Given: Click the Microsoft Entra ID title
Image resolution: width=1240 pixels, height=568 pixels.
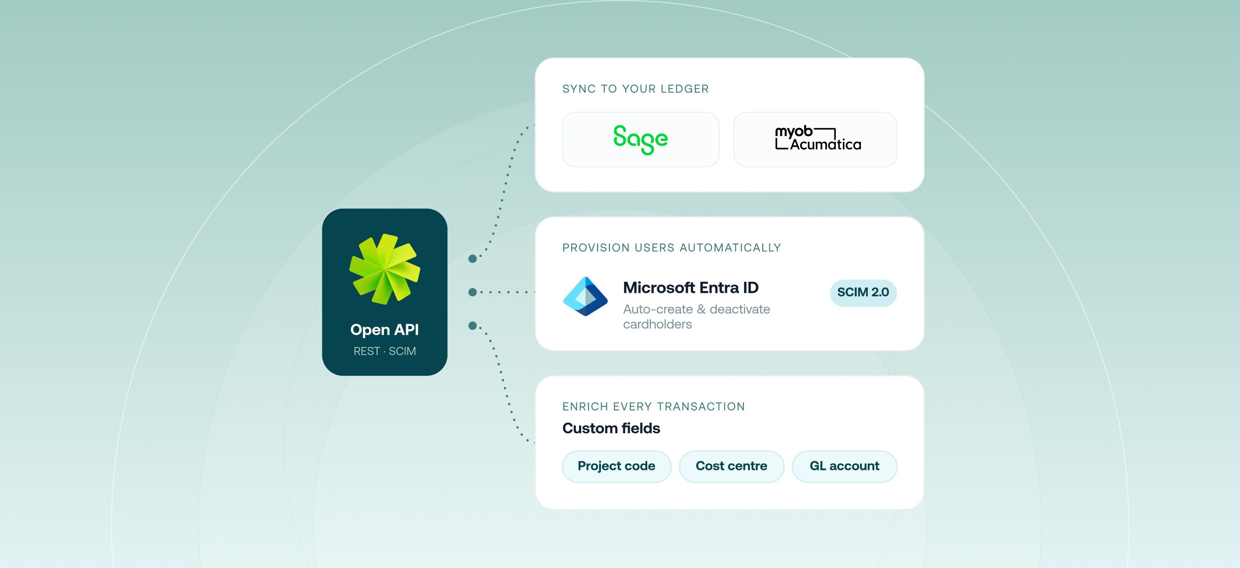Looking at the screenshot, I should pos(691,288).
